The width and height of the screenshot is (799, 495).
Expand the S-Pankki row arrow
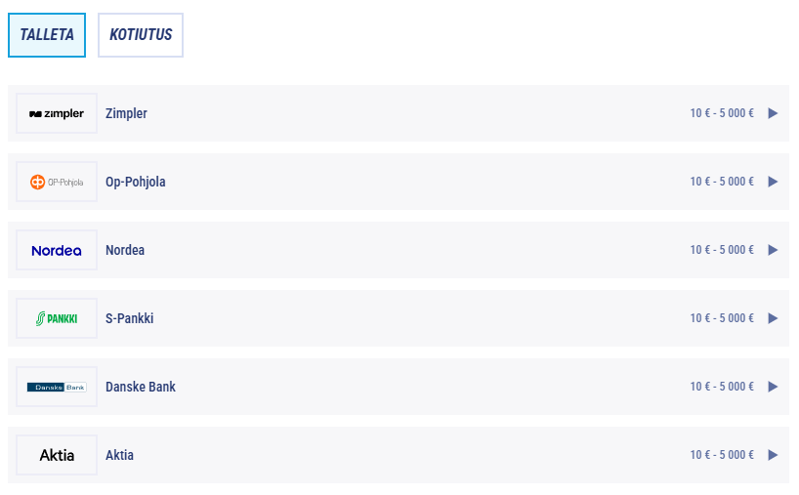coord(773,318)
